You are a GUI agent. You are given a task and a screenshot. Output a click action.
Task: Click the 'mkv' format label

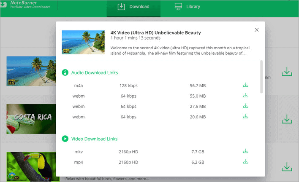[x=79, y=152]
